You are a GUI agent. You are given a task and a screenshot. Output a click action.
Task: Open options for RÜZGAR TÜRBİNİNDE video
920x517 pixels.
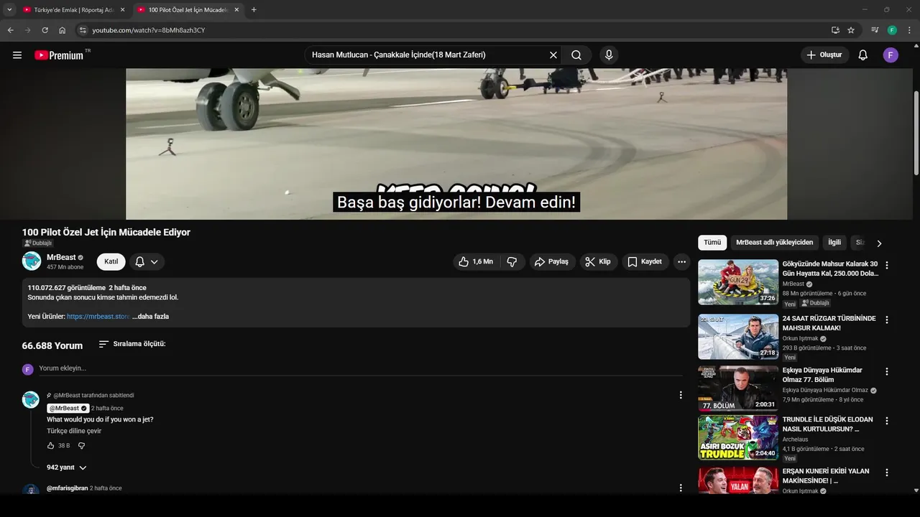click(x=886, y=320)
